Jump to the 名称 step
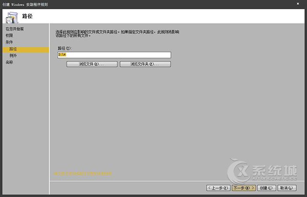The height and width of the screenshot is (197, 307). click(9, 62)
